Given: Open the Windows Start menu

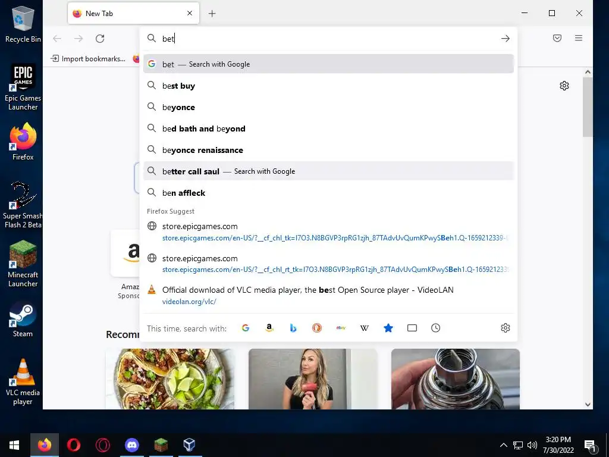Looking at the screenshot, I should point(14,445).
